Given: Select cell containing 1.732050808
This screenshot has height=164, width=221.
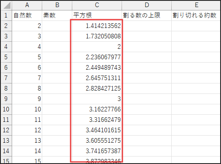Looking at the screenshot, I should [x=97, y=36].
